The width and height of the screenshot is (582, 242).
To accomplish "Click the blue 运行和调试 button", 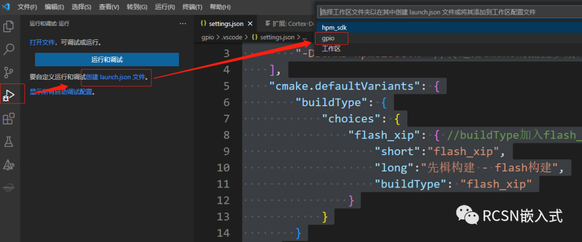I will point(107,59).
